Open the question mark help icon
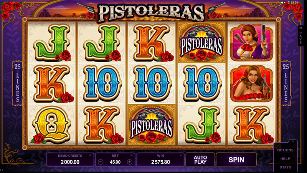This screenshot has width=307, height=173. pos(289,3)
